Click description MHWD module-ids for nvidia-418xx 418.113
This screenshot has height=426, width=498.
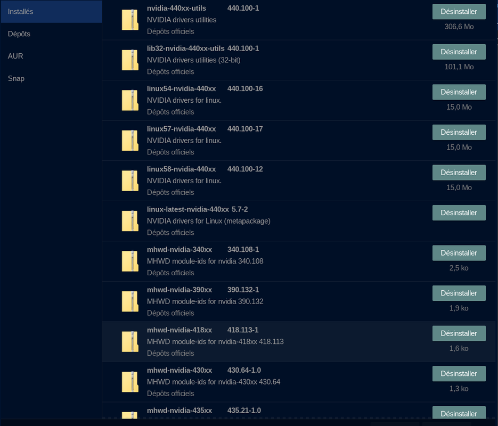(x=215, y=341)
